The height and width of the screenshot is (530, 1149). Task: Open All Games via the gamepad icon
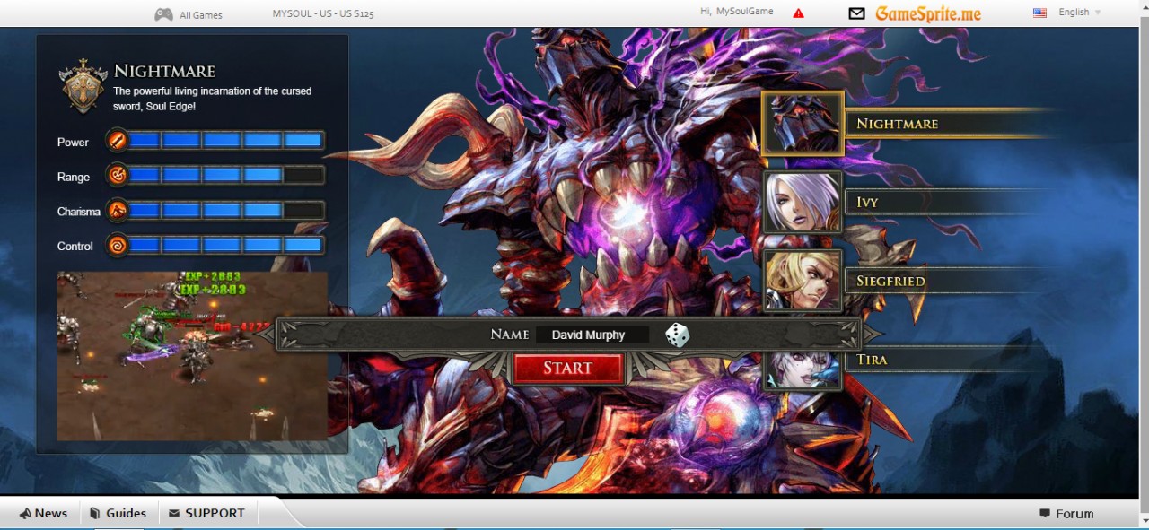(163, 14)
